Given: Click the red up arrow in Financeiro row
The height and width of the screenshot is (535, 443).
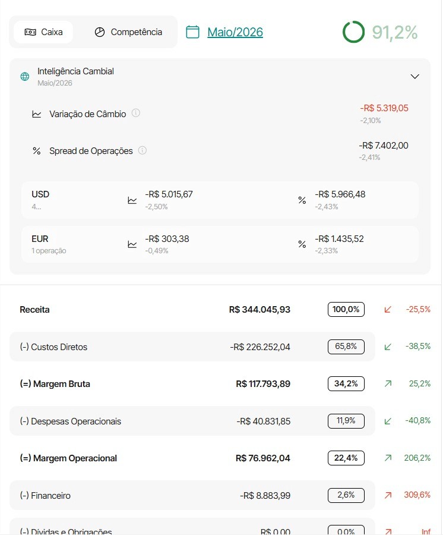Looking at the screenshot, I should [x=388, y=495].
